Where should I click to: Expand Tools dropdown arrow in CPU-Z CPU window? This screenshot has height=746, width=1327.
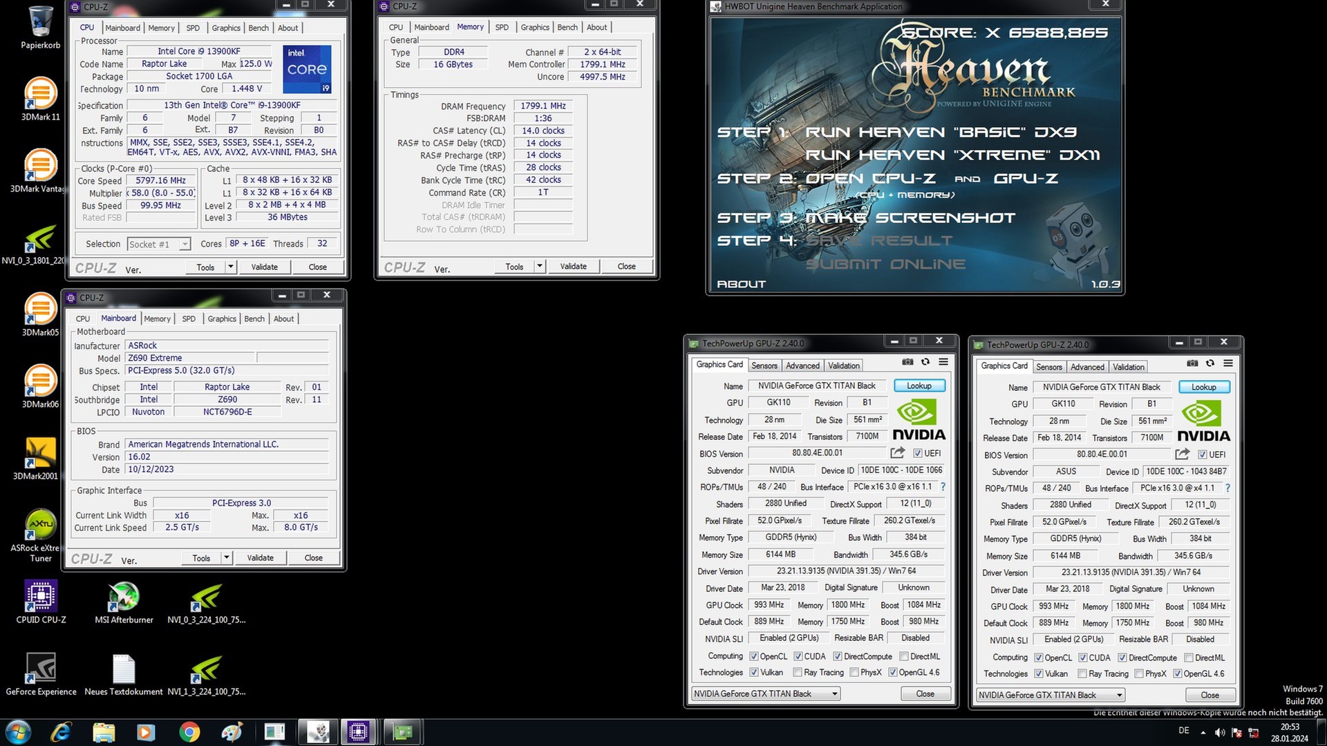coord(230,267)
